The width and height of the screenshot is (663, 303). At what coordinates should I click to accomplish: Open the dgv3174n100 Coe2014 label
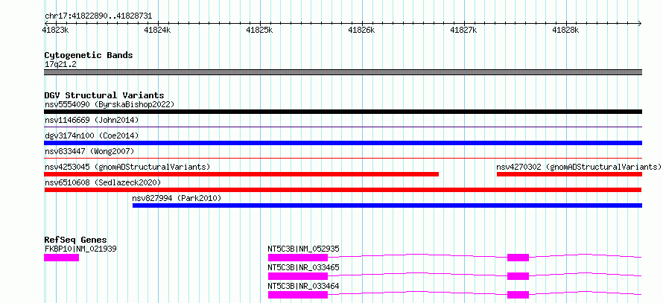click(x=92, y=135)
